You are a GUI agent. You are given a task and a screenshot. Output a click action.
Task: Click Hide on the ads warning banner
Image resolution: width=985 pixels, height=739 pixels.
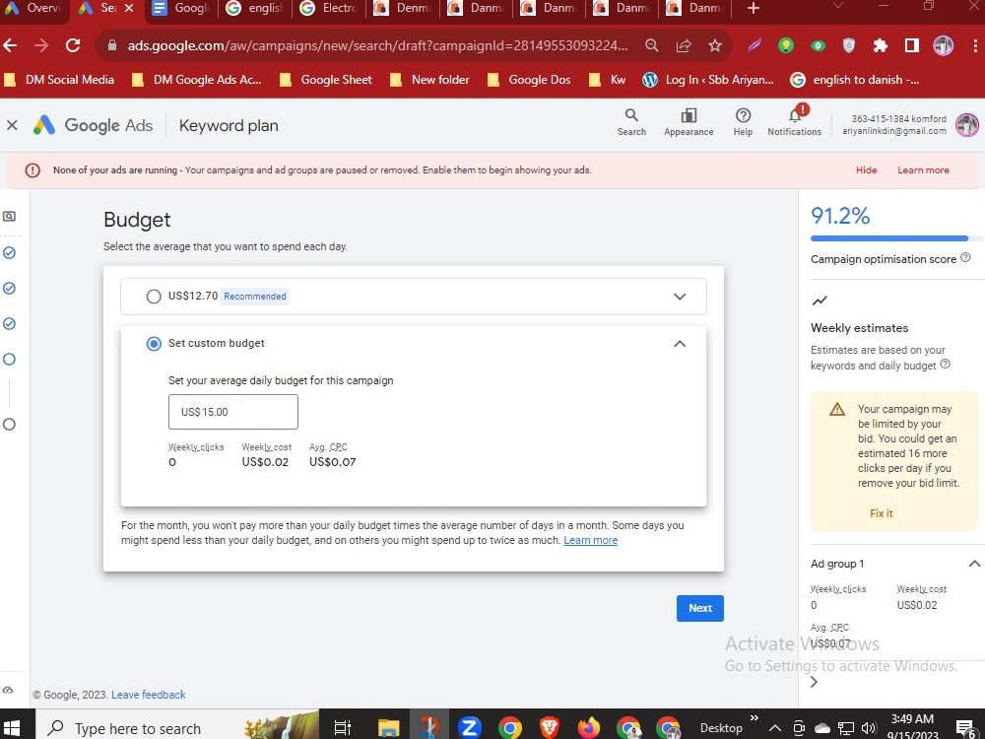point(866,170)
